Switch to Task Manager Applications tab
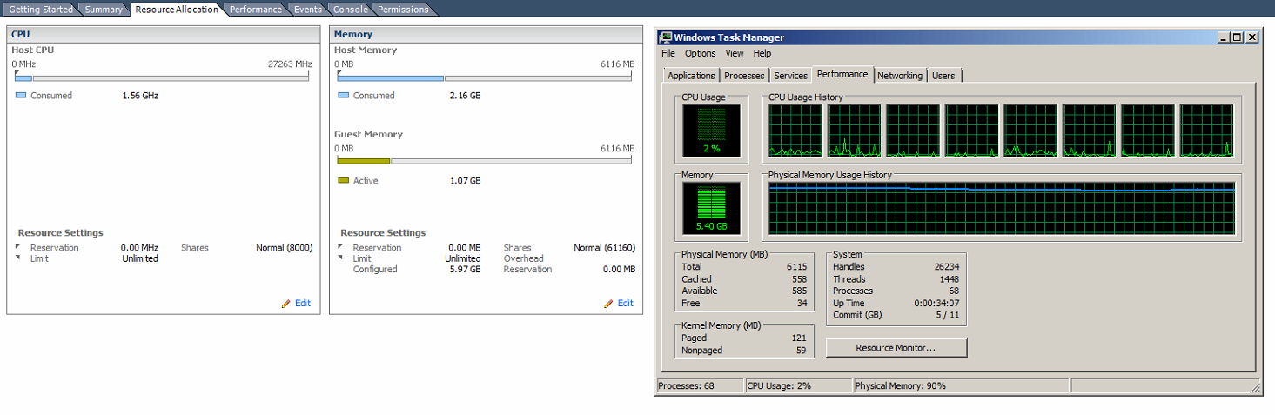Image resolution: width=1275 pixels, height=415 pixels. 691,76
